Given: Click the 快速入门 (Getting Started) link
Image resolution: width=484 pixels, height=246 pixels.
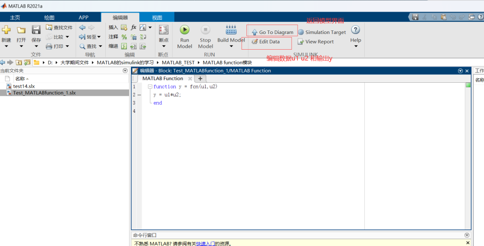Looking at the screenshot, I should (x=206, y=243).
